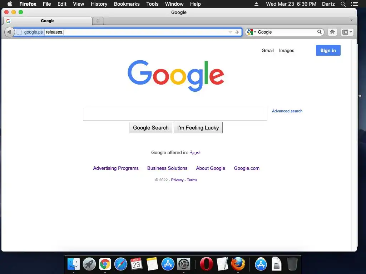Click the go arrow in the address bar

[x=237, y=32]
